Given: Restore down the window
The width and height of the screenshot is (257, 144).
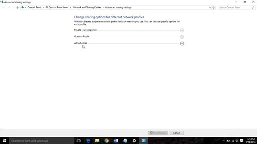Looking at the screenshot, I should click(245, 2).
